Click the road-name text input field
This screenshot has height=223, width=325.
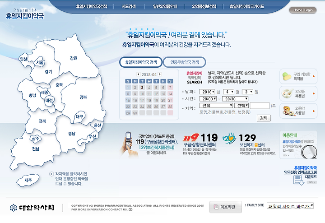[x=260, y=106]
